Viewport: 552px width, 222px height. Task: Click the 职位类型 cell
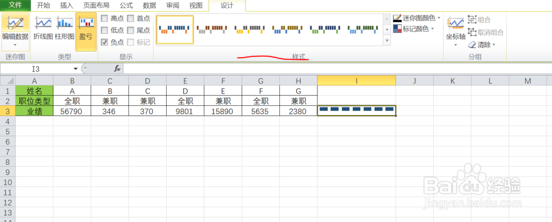click(x=34, y=101)
